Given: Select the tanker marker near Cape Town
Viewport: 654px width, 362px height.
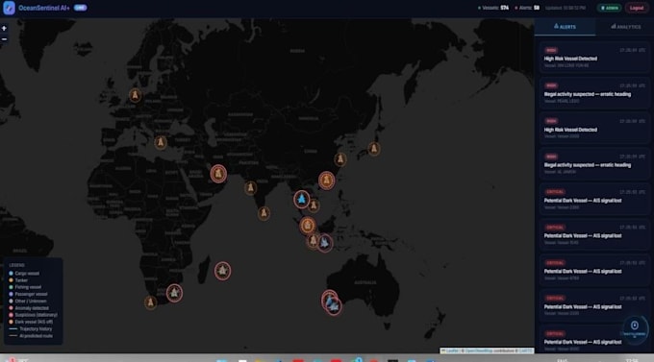Looking at the screenshot, I should (x=151, y=302).
